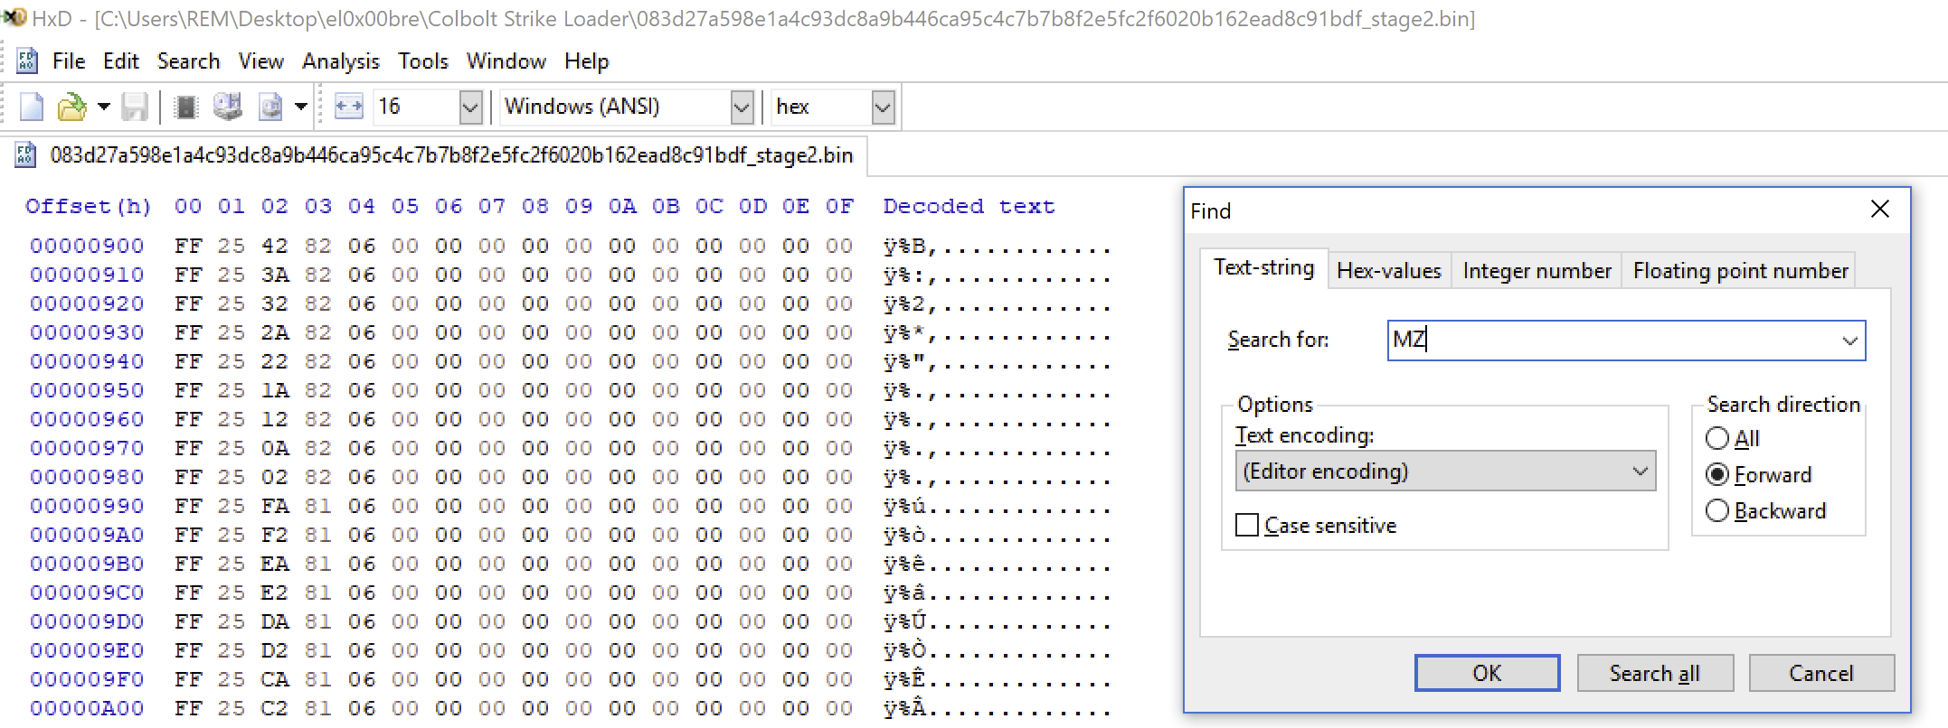Click the Offset(h) column header
Screen dimensions: 1948x728
point(88,207)
